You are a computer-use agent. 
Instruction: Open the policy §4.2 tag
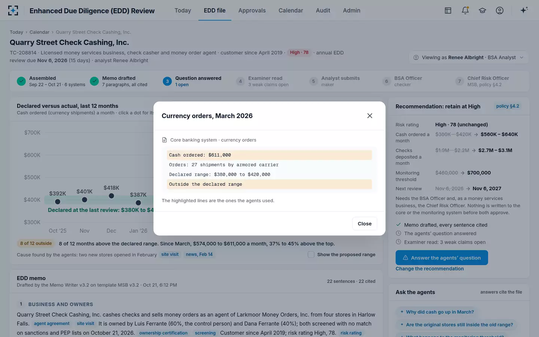[508, 106]
